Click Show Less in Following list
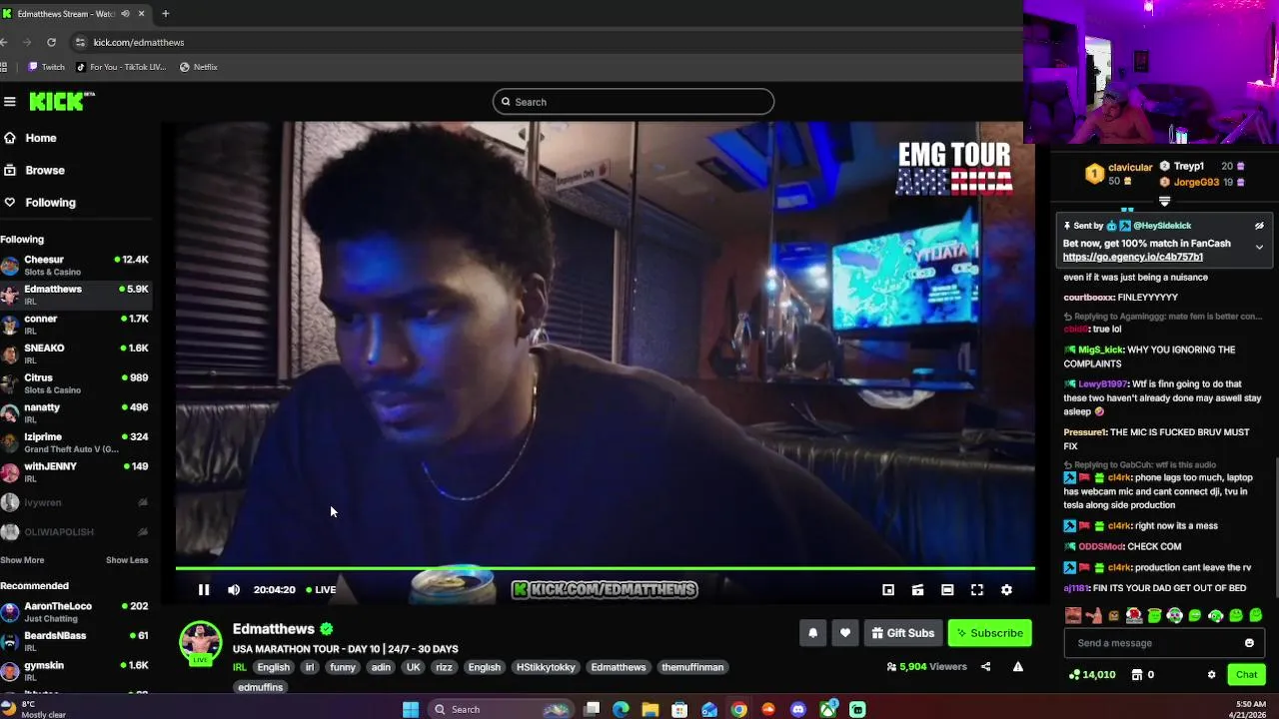 tap(127, 560)
